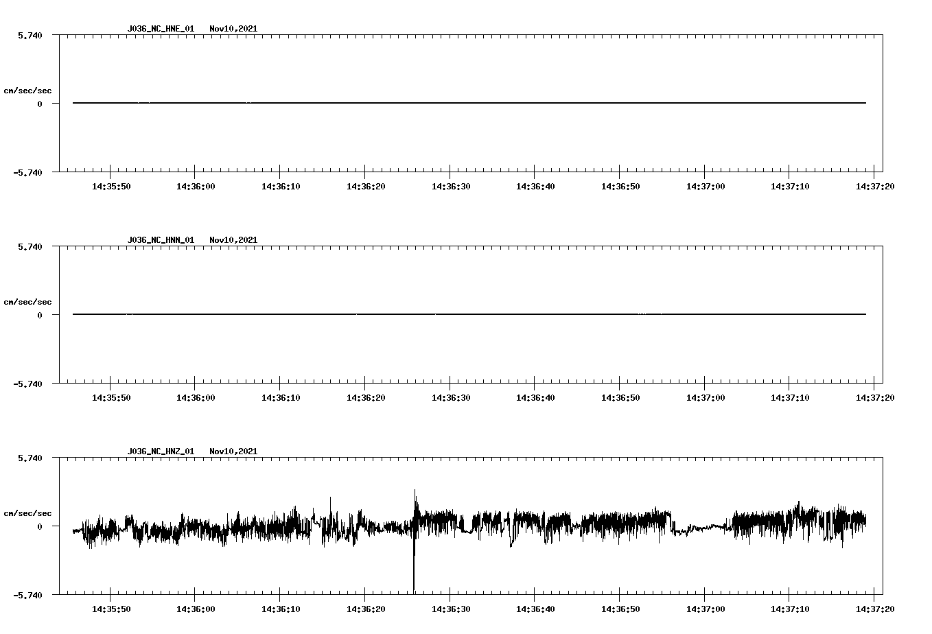Click the 14:37:10 label under HNZ plot
932x634 pixels.
coord(789,609)
